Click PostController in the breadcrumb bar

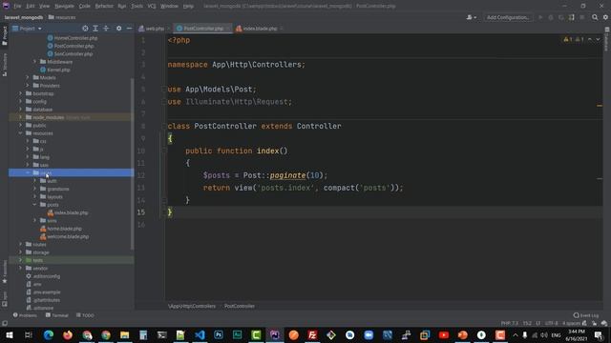point(240,306)
